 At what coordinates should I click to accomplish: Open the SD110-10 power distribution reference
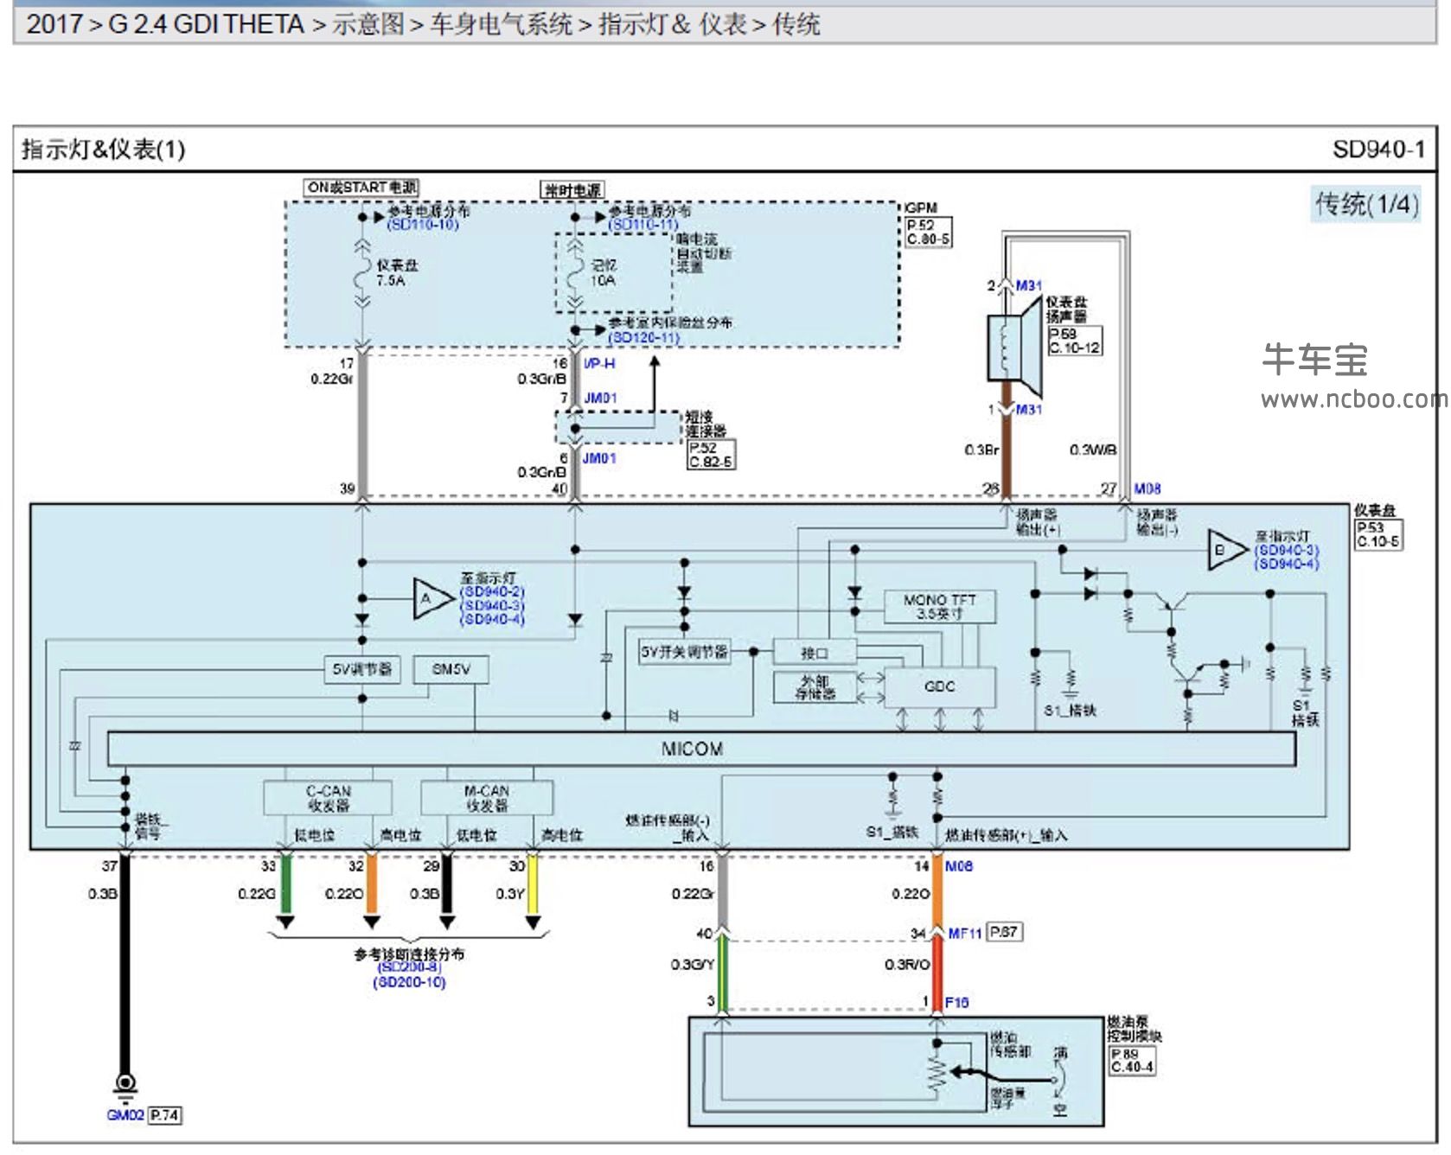coord(423,225)
